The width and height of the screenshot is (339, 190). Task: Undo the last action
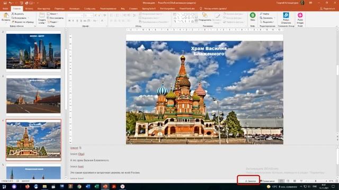click(x=10, y=3)
